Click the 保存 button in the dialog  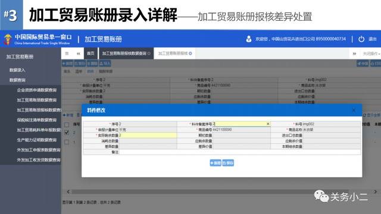(228, 163)
